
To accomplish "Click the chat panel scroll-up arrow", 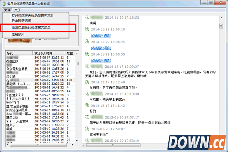I will tap(221, 18).
